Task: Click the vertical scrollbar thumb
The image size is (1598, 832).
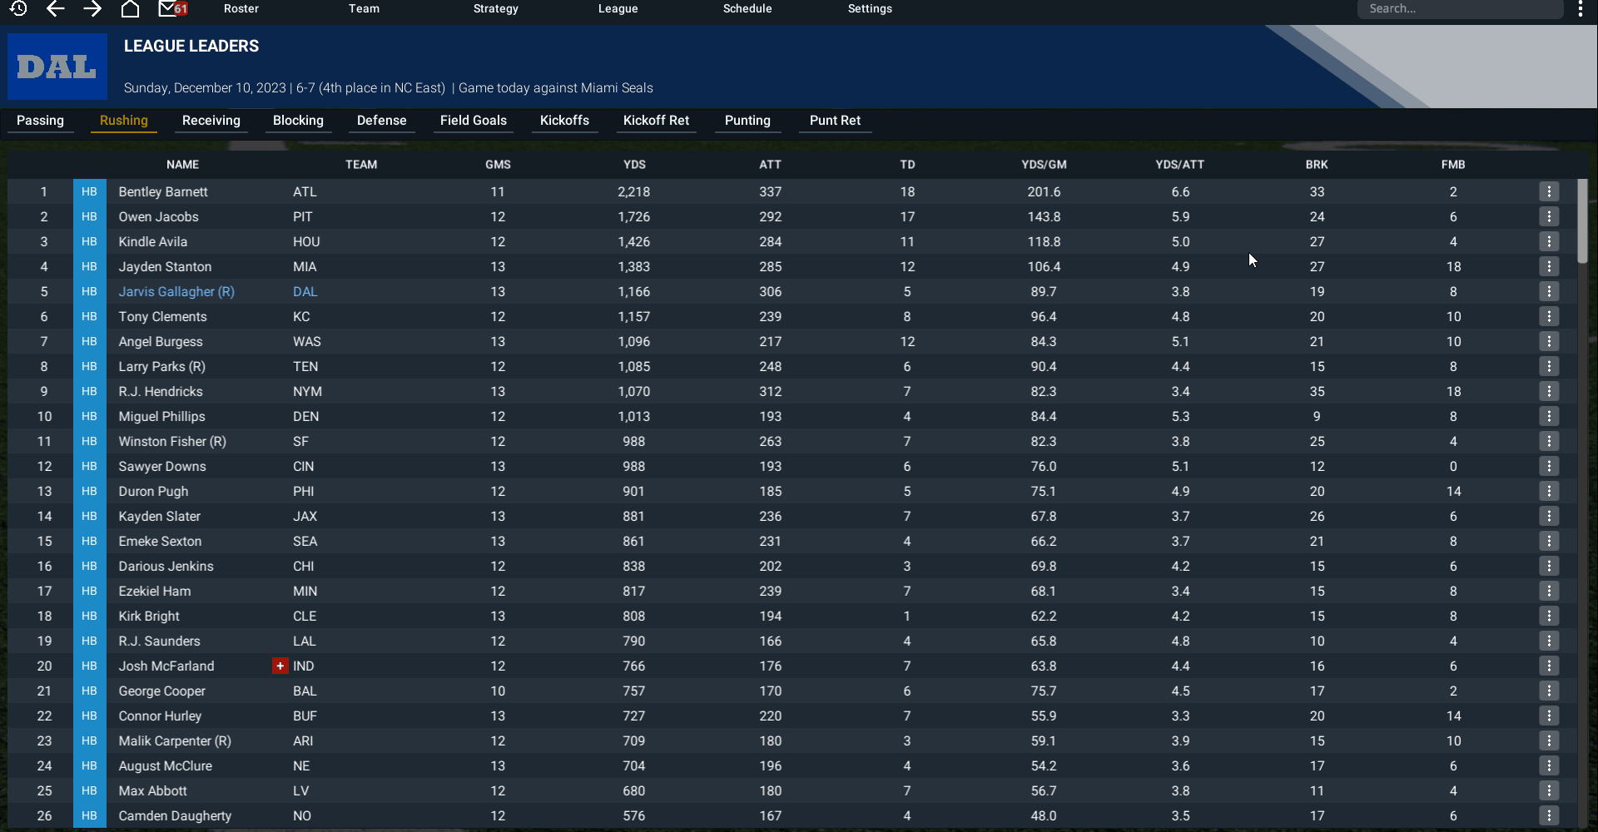Action: pos(1582,221)
